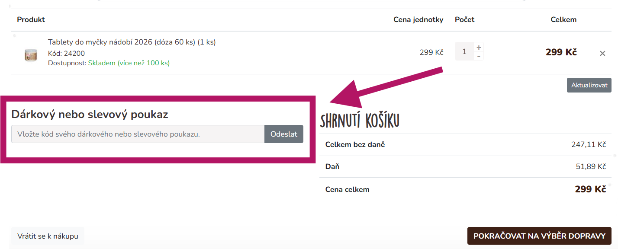Remove the tablets item using X icon
618x249 pixels.
pos(602,54)
